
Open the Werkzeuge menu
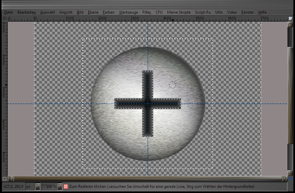pyautogui.click(x=128, y=12)
